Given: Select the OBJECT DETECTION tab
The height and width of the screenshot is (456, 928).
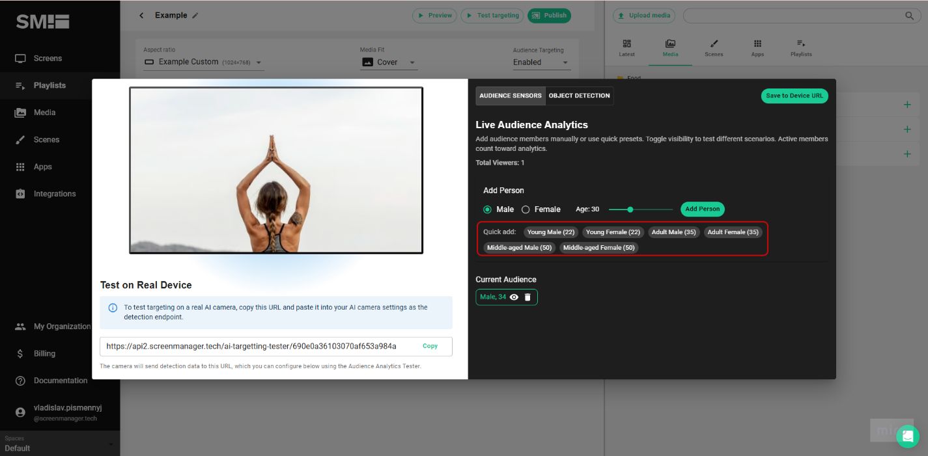Looking at the screenshot, I should point(580,96).
